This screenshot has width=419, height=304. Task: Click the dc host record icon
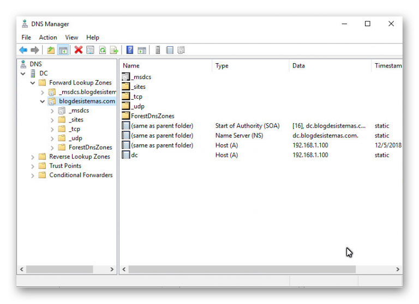coord(126,155)
